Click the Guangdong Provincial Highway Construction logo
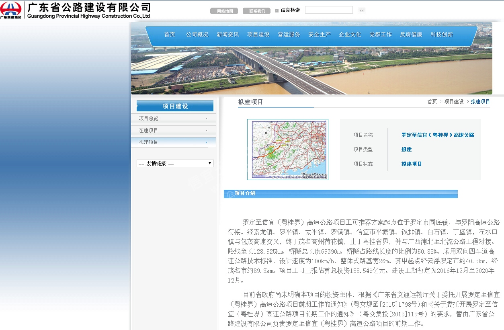Viewport: 504px width, 330px height. [76, 10]
